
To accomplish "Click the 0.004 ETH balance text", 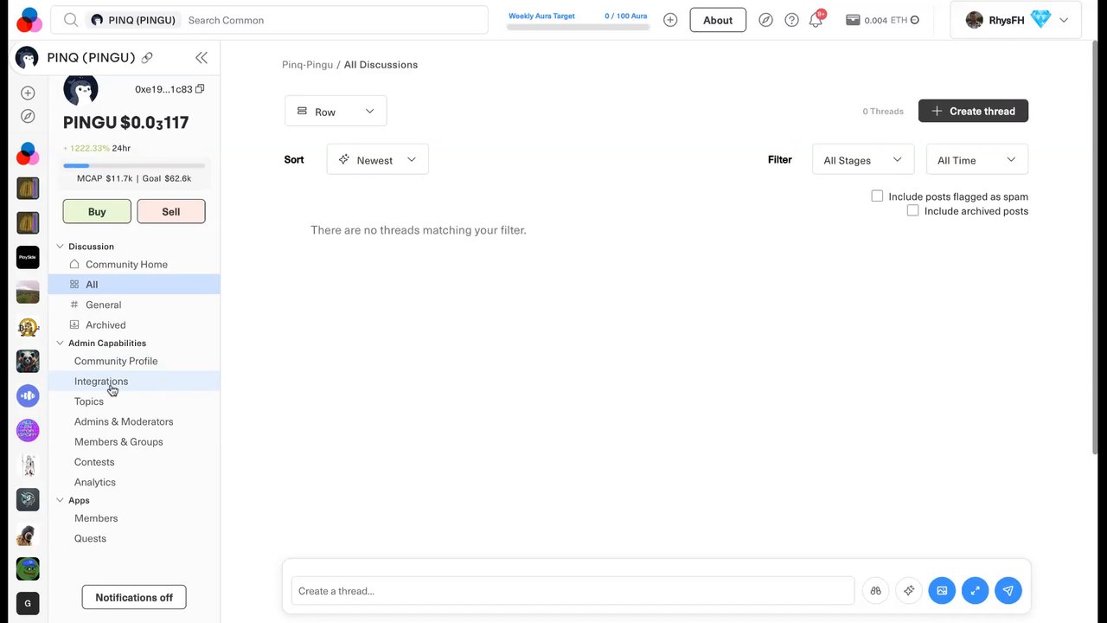I will pyautogui.click(x=886, y=20).
